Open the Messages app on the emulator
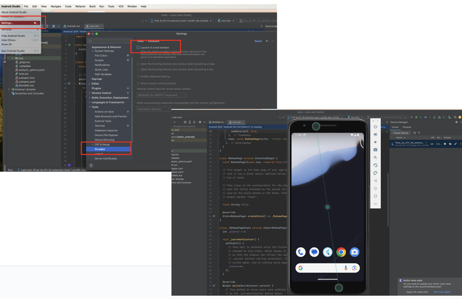 pyautogui.click(x=314, y=252)
